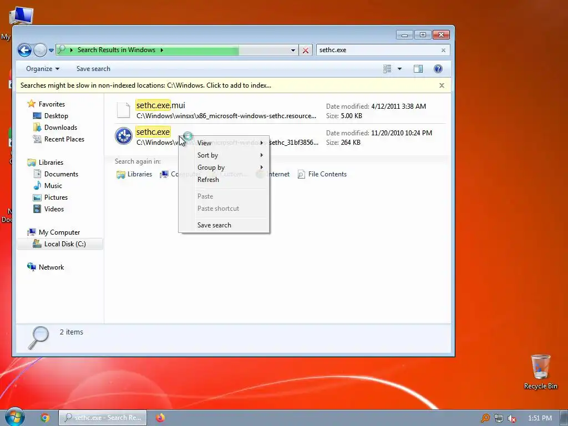
Task: Clear the sethc.exe search box text
Action: [443, 50]
